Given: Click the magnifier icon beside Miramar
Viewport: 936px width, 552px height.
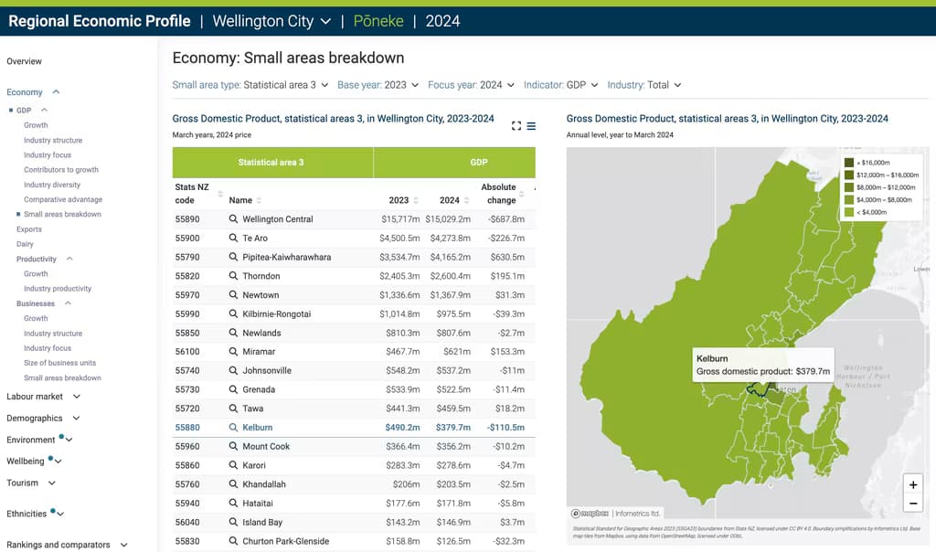Looking at the screenshot, I should tap(233, 352).
